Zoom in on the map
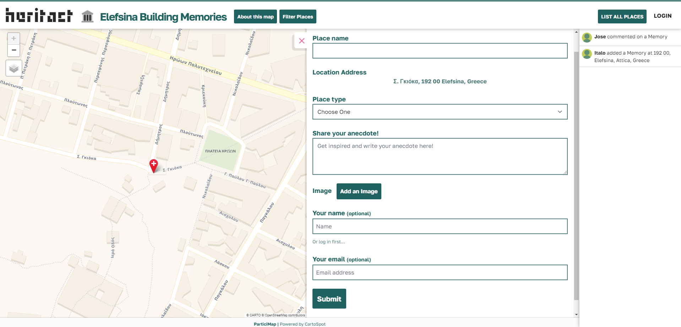Image resolution: width=681 pixels, height=327 pixels. click(14, 39)
